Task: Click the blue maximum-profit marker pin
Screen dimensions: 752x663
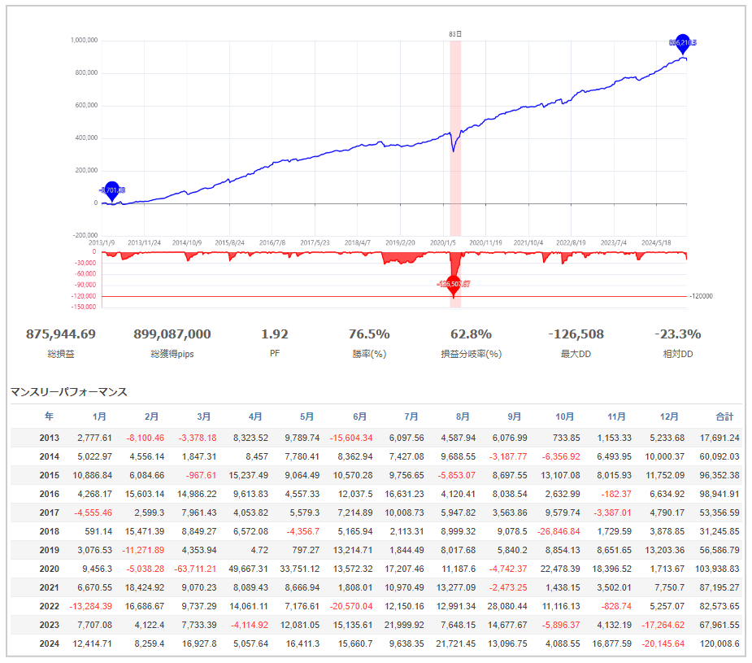Action: pyautogui.click(x=683, y=43)
